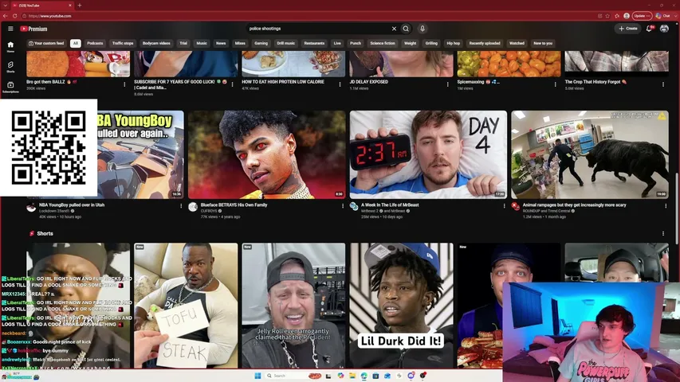The image size is (680, 382).
Task: Select the 'Punch' filter chip
Action: coord(356,43)
